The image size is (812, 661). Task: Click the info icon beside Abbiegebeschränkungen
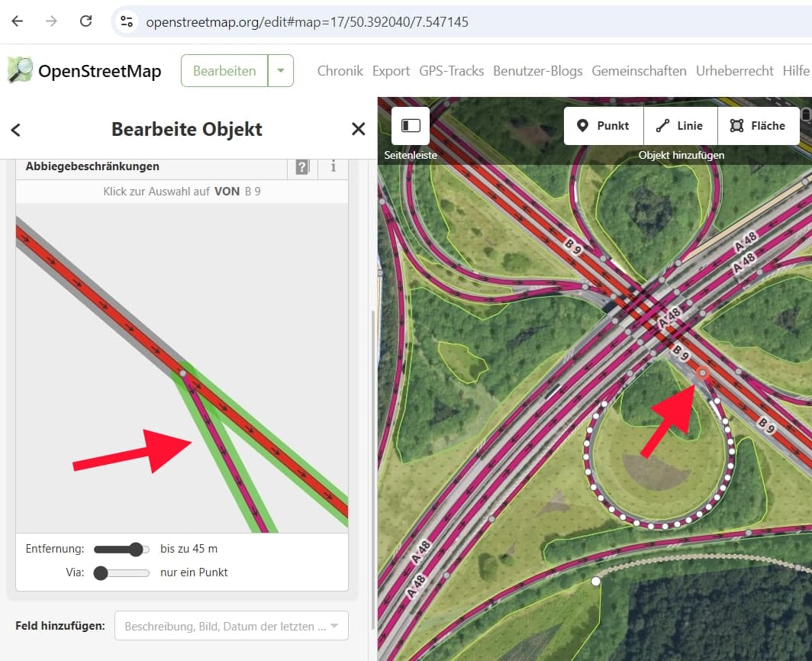tap(333, 166)
